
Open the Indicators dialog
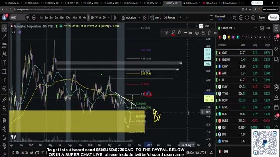(129, 17)
